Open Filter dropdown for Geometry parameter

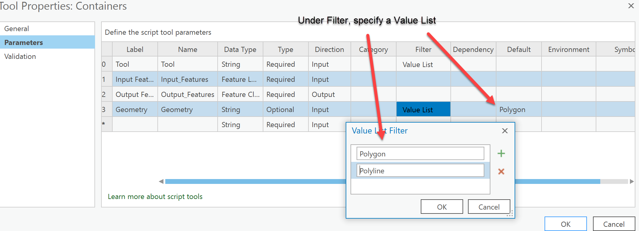pyautogui.click(x=423, y=110)
